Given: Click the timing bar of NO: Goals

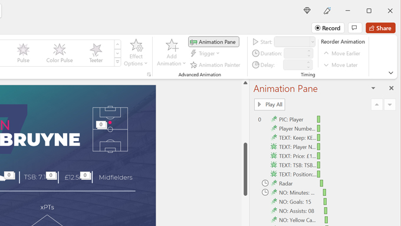Looking at the screenshot, I should 325,202.
